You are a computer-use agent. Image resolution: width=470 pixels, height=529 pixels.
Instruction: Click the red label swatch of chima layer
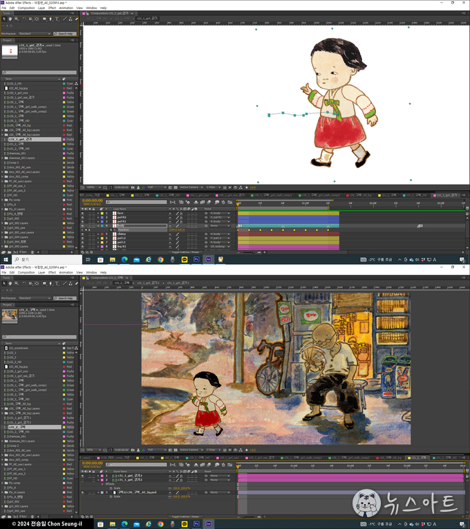tap(102, 234)
